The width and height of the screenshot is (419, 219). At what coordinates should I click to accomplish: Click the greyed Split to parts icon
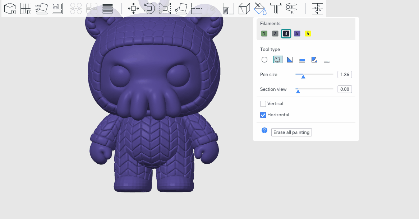(x=92, y=9)
